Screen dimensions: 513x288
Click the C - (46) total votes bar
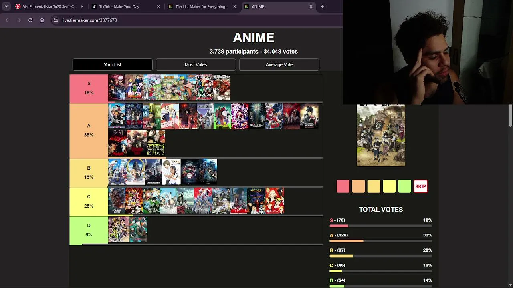[x=381, y=271]
